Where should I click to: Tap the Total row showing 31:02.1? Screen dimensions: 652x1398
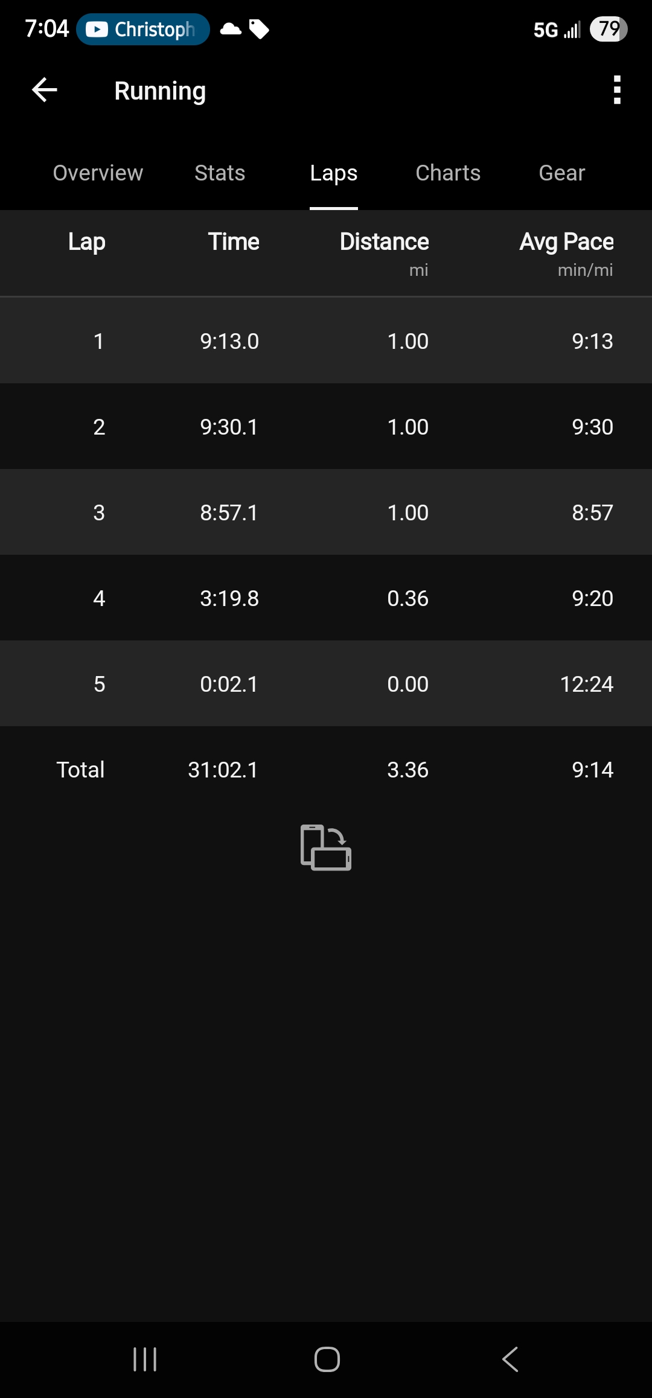click(x=326, y=770)
